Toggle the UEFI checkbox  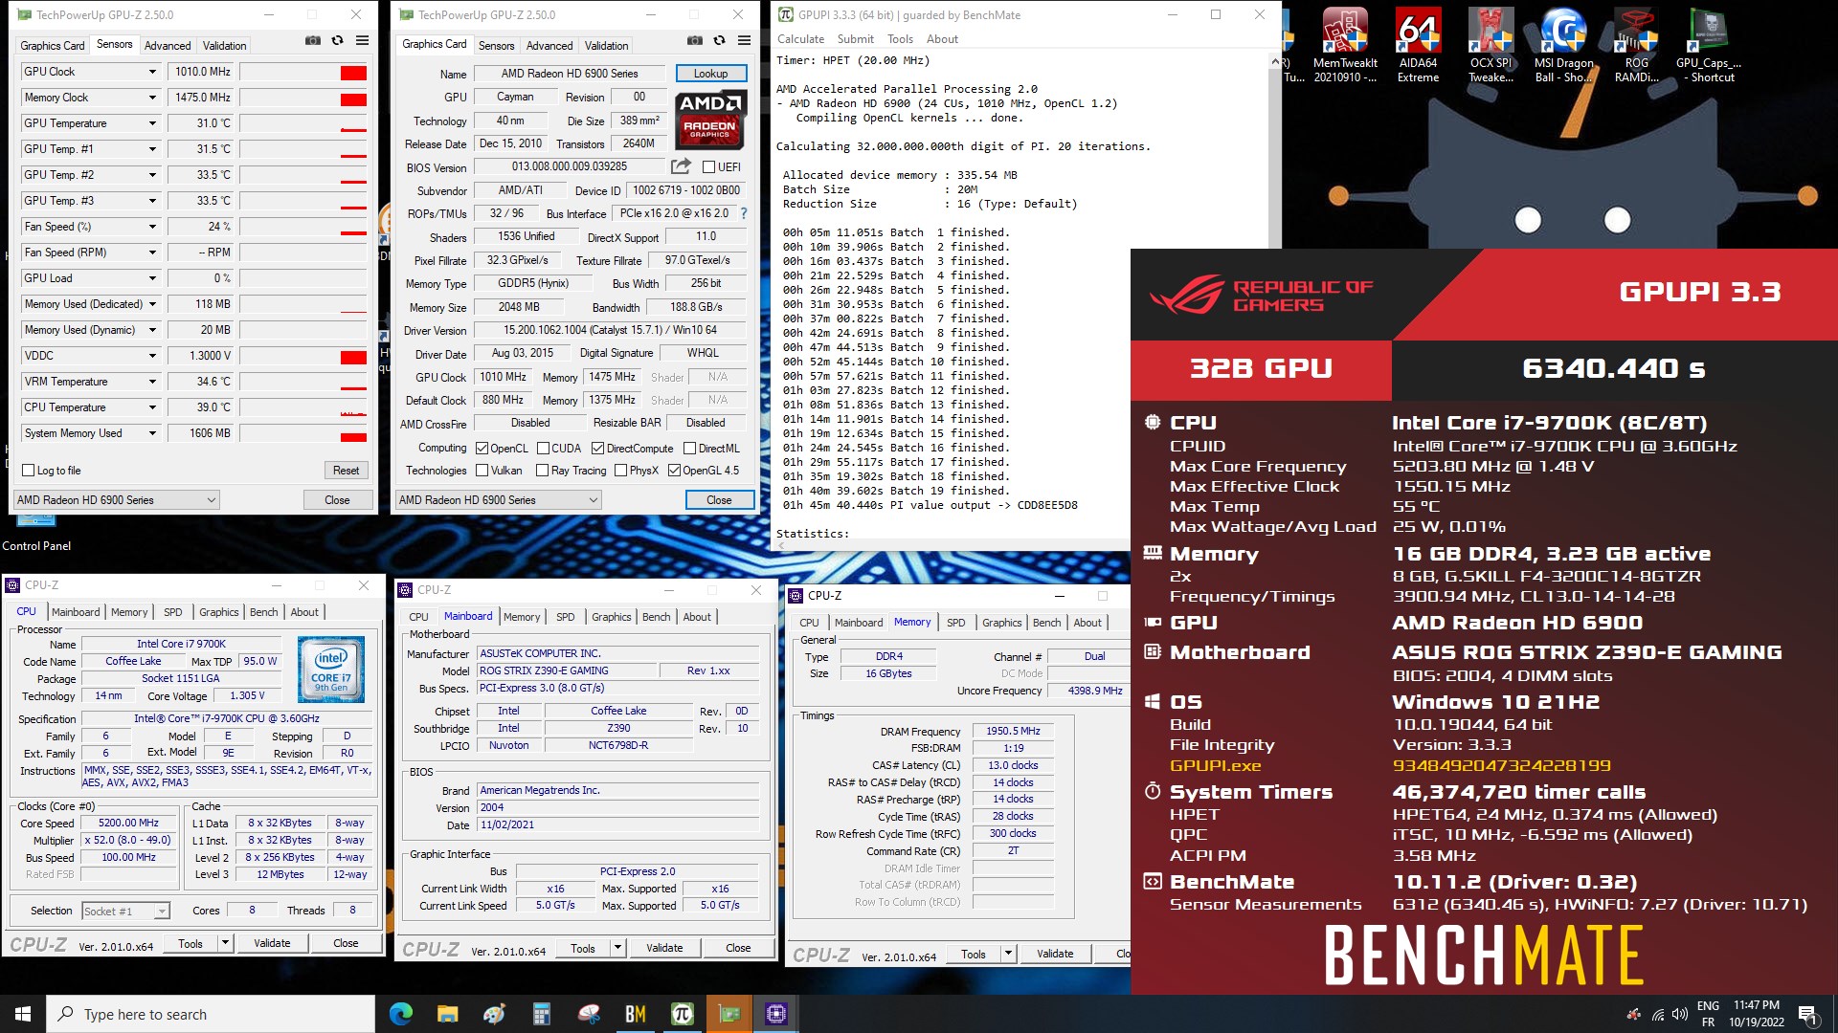tap(708, 167)
